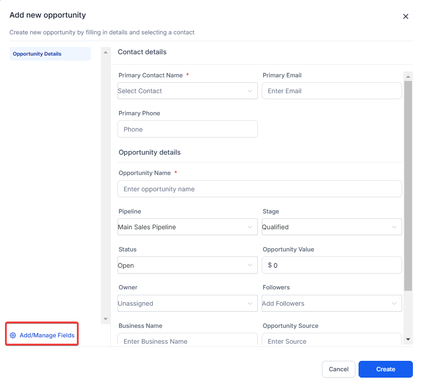This screenshot has width=421, height=388.
Task: Click the left panel scroll down arrow
Action: 105,319
